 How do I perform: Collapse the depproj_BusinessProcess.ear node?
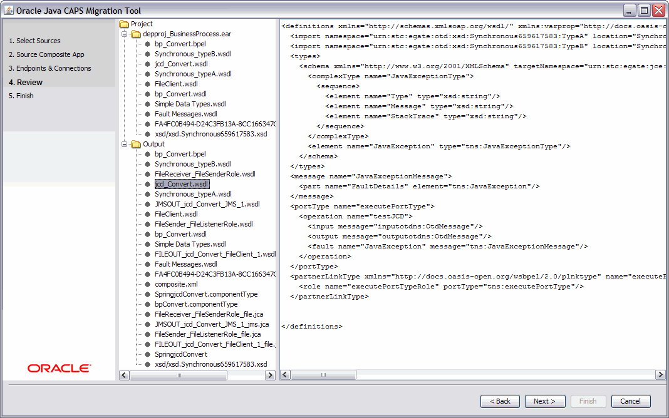[125, 34]
